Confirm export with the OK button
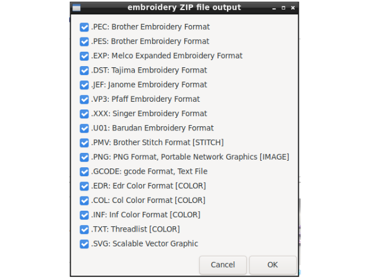370x278 pixels. coord(273,264)
